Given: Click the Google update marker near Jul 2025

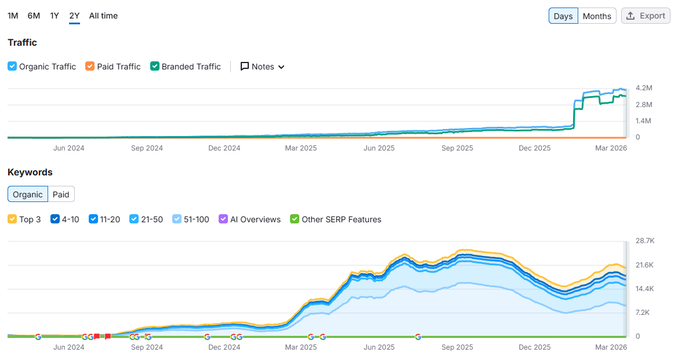Looking at the screenshot, I should point(418,336).
